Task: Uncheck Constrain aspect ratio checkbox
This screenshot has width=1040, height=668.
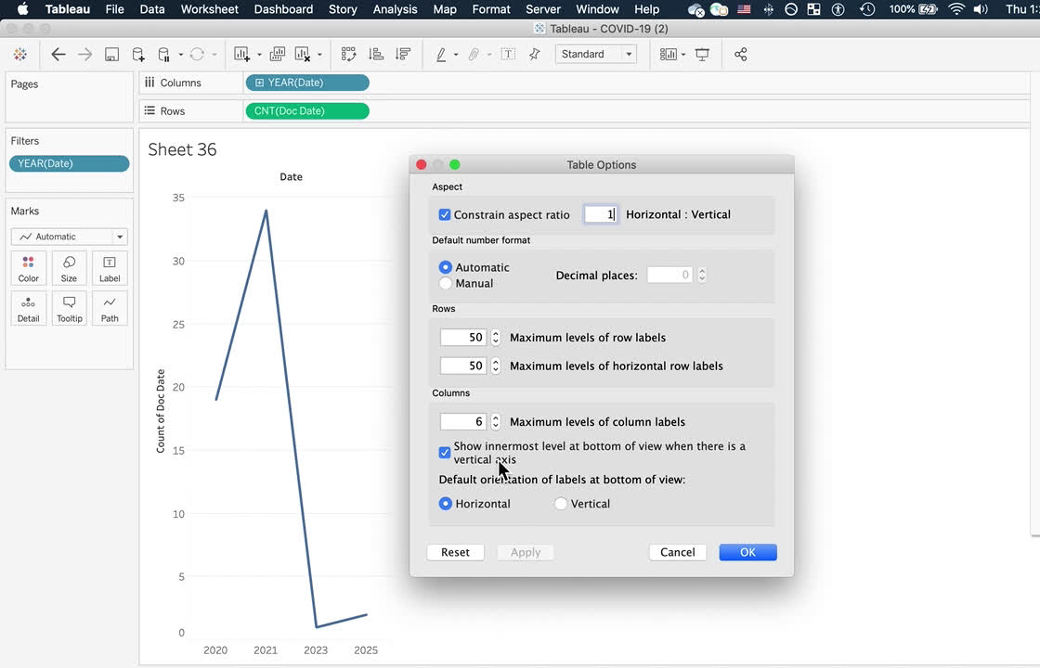Action: click(445, 214)
